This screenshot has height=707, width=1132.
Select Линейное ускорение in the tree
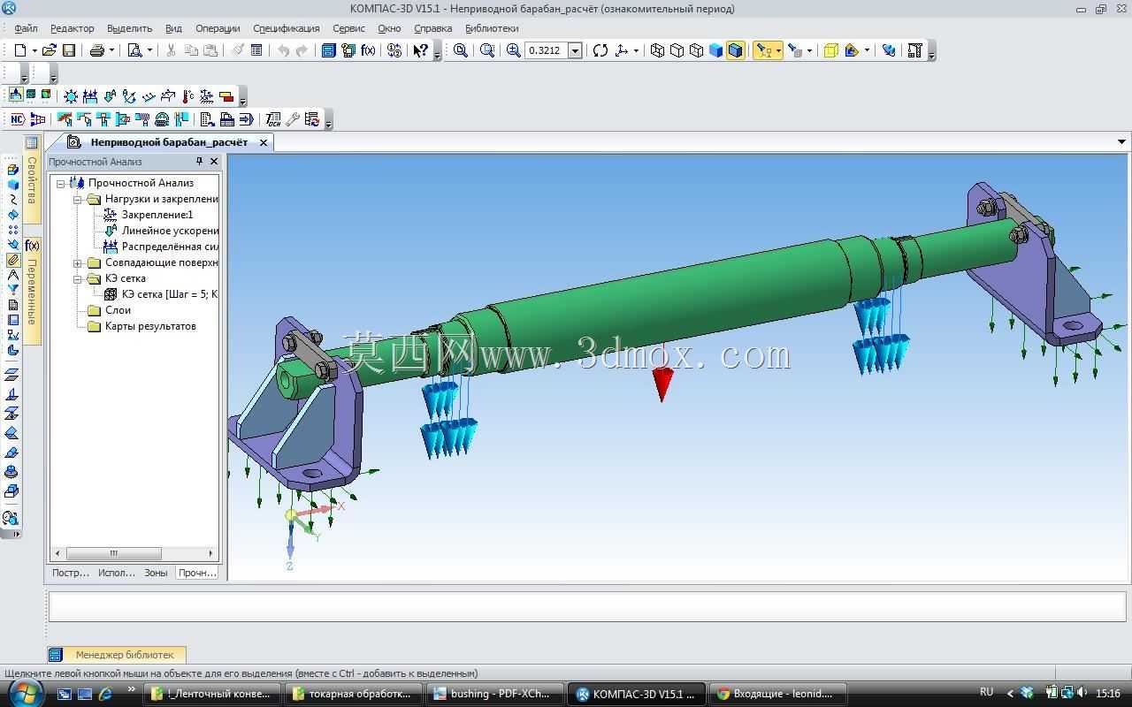(170, 231)
